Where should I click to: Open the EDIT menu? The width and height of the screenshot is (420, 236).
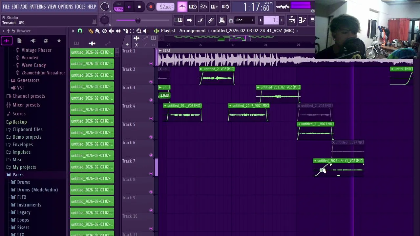tap(15, 7)
